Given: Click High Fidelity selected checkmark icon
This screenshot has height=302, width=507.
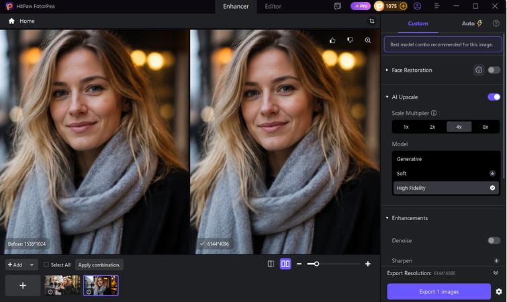Looking at the screenshot, I should 492,188.
